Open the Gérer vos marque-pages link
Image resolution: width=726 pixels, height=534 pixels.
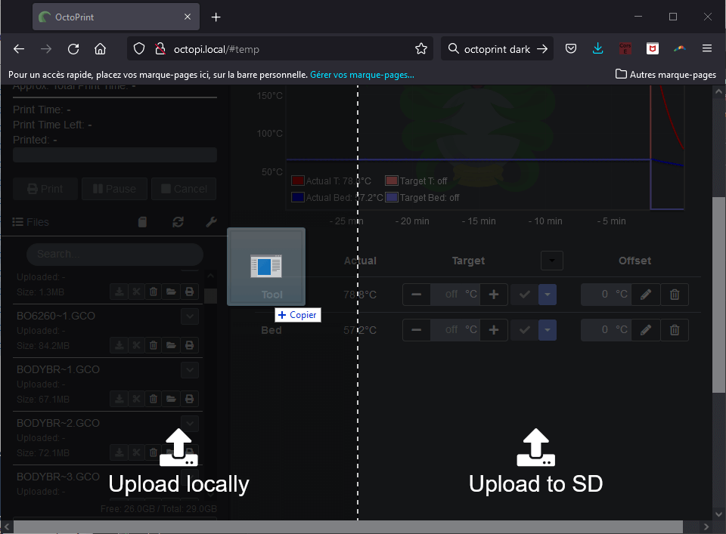click(x=361, y=75)
